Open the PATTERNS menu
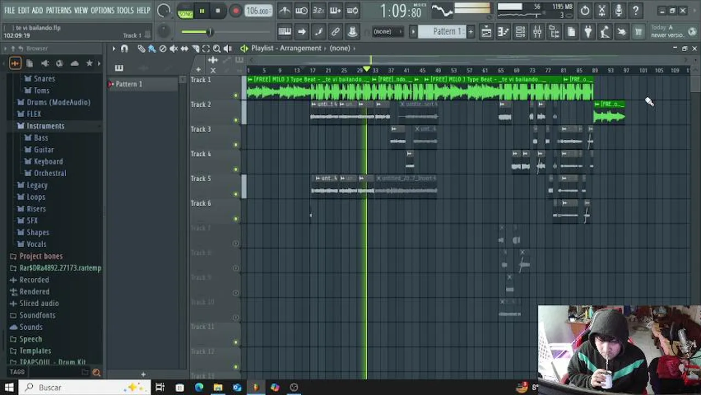Image resolution: width=701 pixels, height=395 pixels. tap(58, 10)
